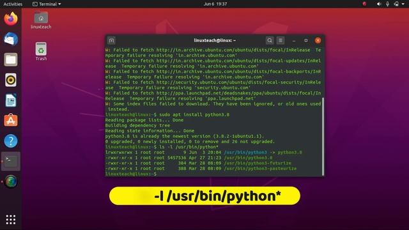Launch Thunderbird mail from the dock
Image resolution: width=409 pixels, height=230 pixels.
(11, 39)
